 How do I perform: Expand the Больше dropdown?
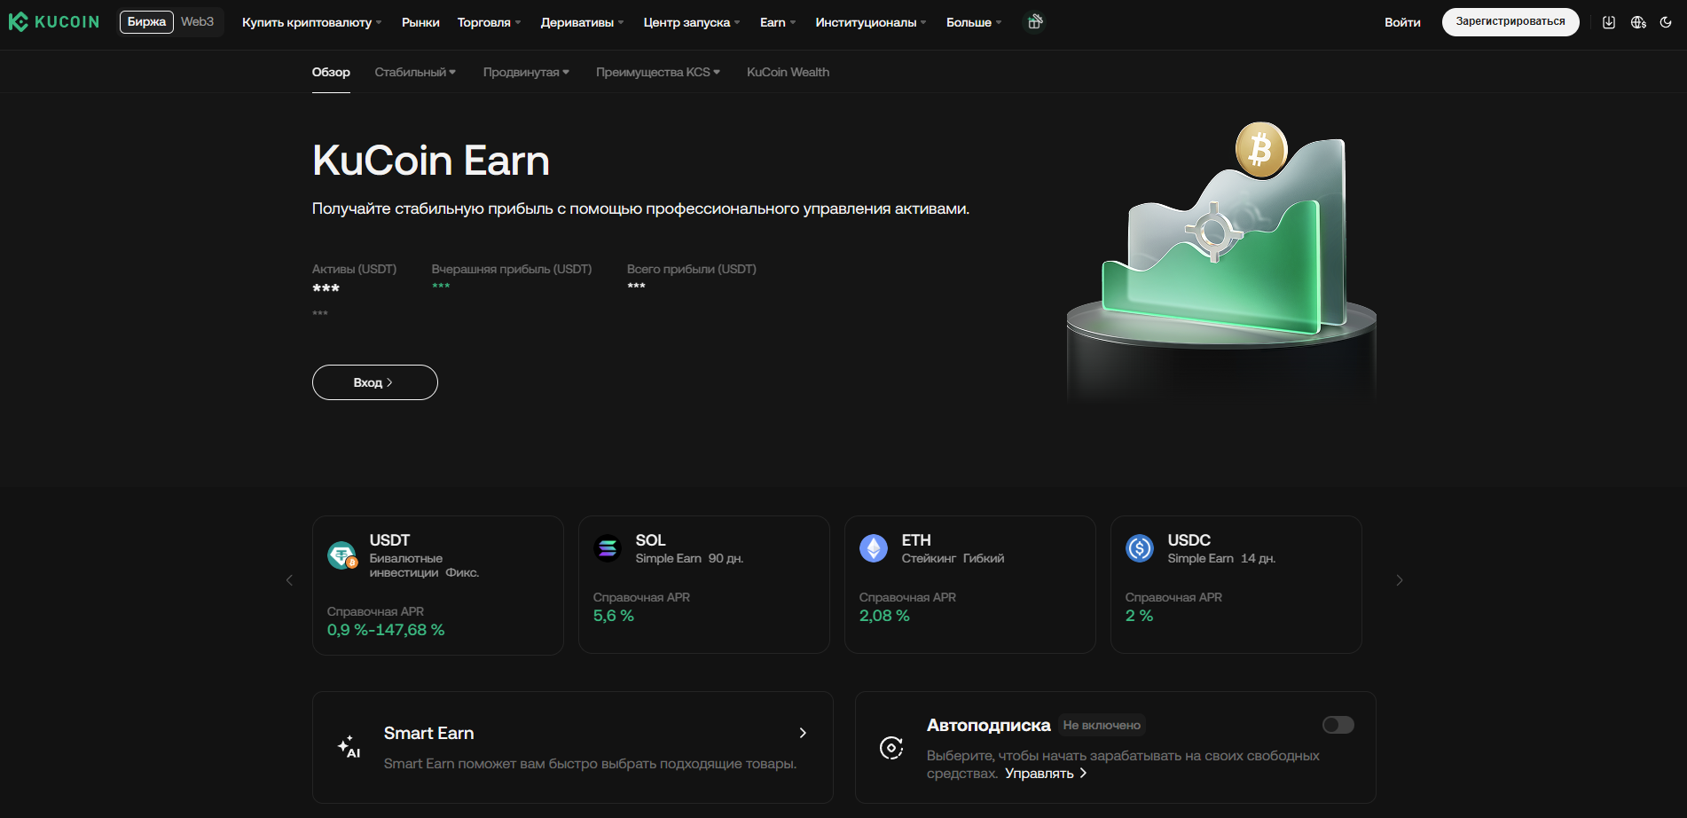pos(974,22)
